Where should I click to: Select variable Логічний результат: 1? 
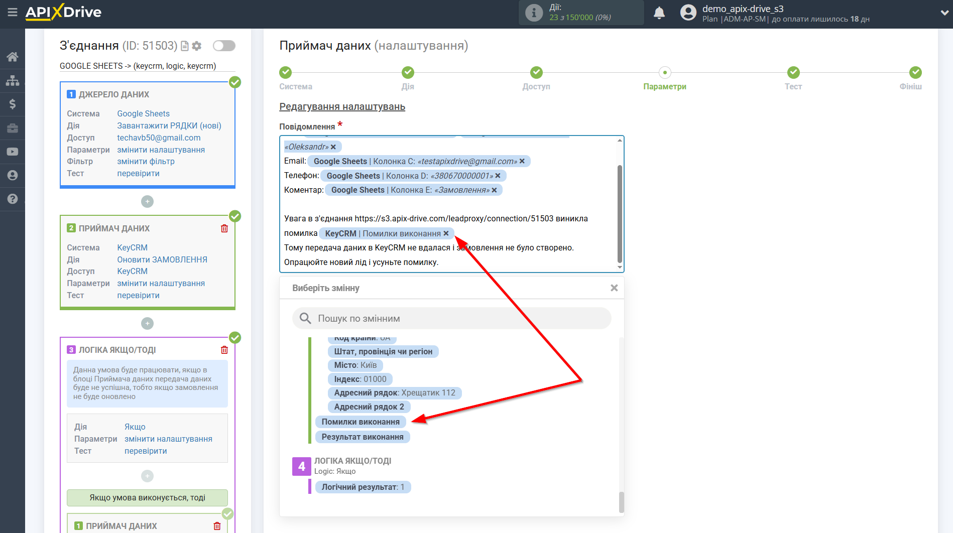[363, 487]
